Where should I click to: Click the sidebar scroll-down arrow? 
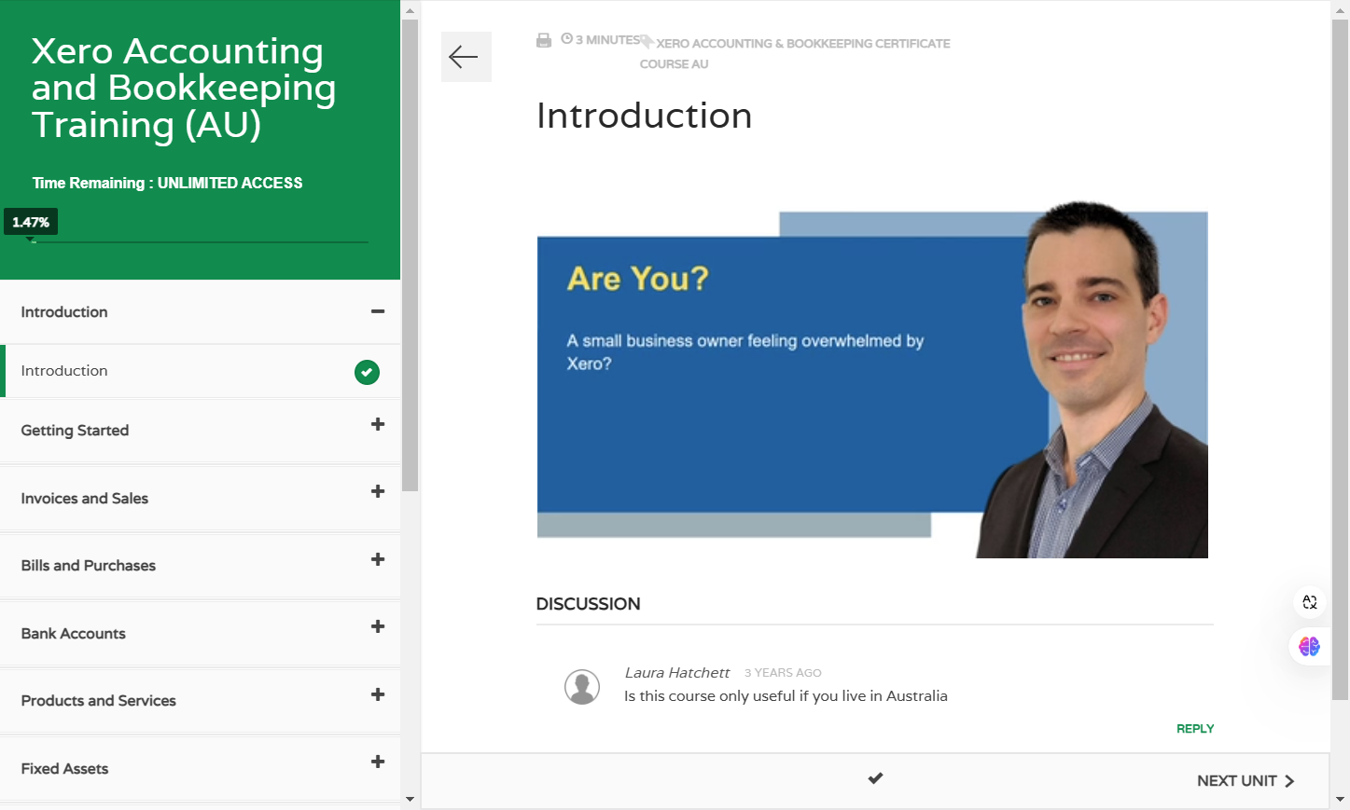pos(410,799)
